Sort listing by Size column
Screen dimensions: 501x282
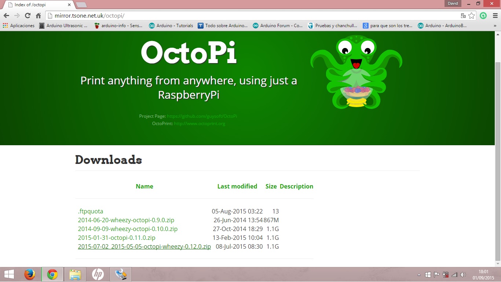[x=271, y=186]
